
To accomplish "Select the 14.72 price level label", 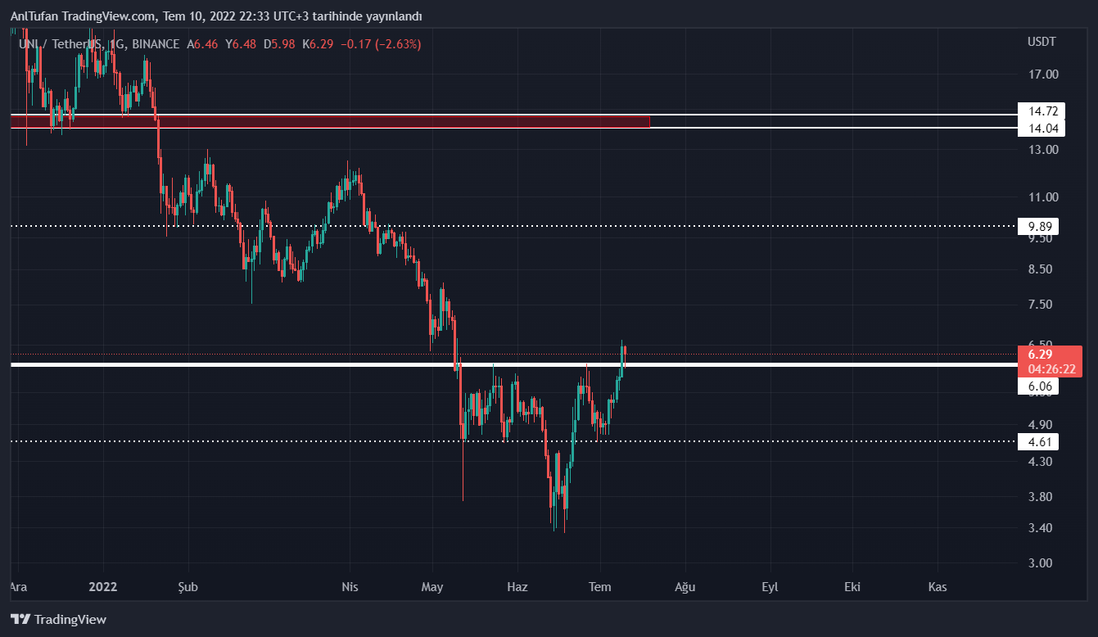I will (x=1037, y=111).
